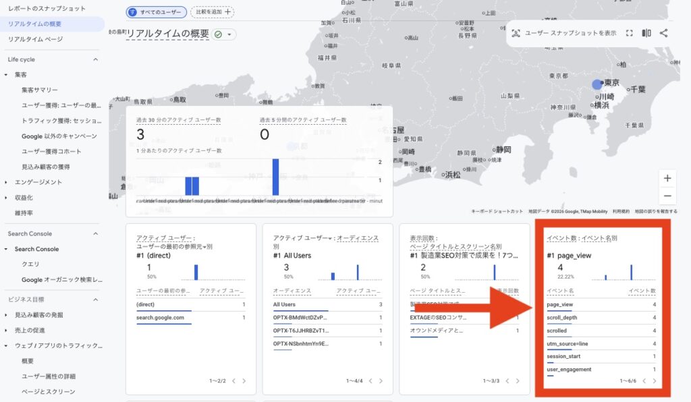The image size is (691, 402).
Task: Click the compare columns icon
Action: point(646,33)
